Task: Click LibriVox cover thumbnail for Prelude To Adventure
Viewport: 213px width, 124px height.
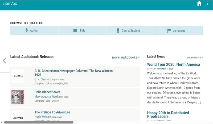Action: click(18, 116)
